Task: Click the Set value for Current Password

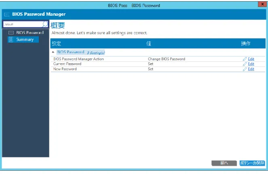Action: pos(151,64)
